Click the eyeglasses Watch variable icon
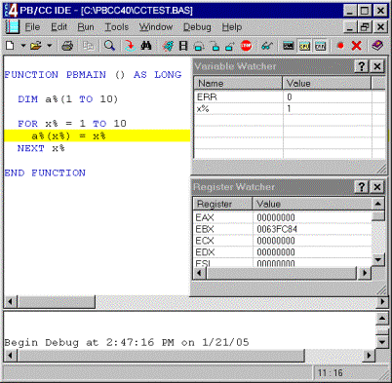The height and width of the screenshot is (383, 392). [267, 46]
